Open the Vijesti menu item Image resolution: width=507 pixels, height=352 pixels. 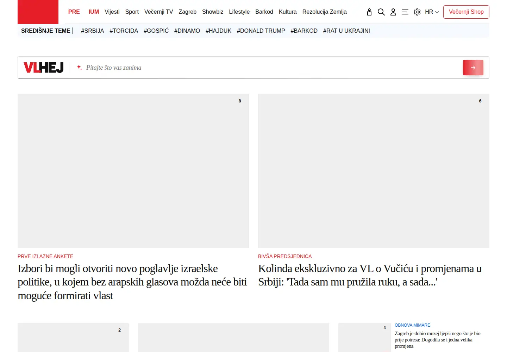(x=112, y=12)
